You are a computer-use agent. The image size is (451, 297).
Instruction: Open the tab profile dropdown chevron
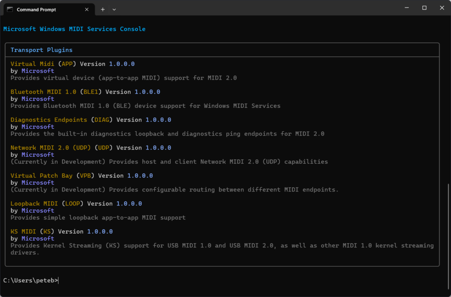(x=114, y=9)
